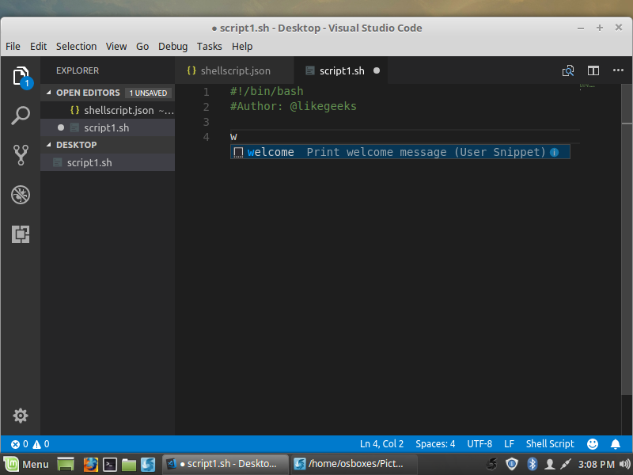Open the Debug view icon
Image resolution: width=633 pixels, height=475 pixels.
21,195
